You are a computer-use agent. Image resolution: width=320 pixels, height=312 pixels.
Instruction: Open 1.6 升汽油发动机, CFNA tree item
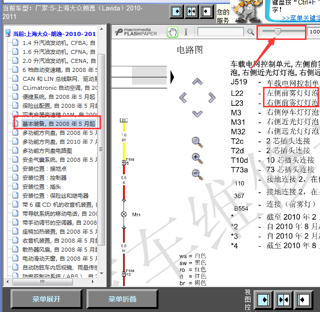coord(59,52)
